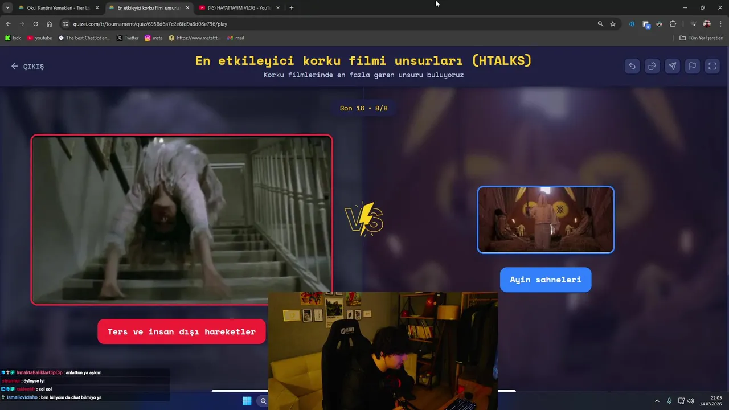Open a new browser tab

tap(292, 8)
